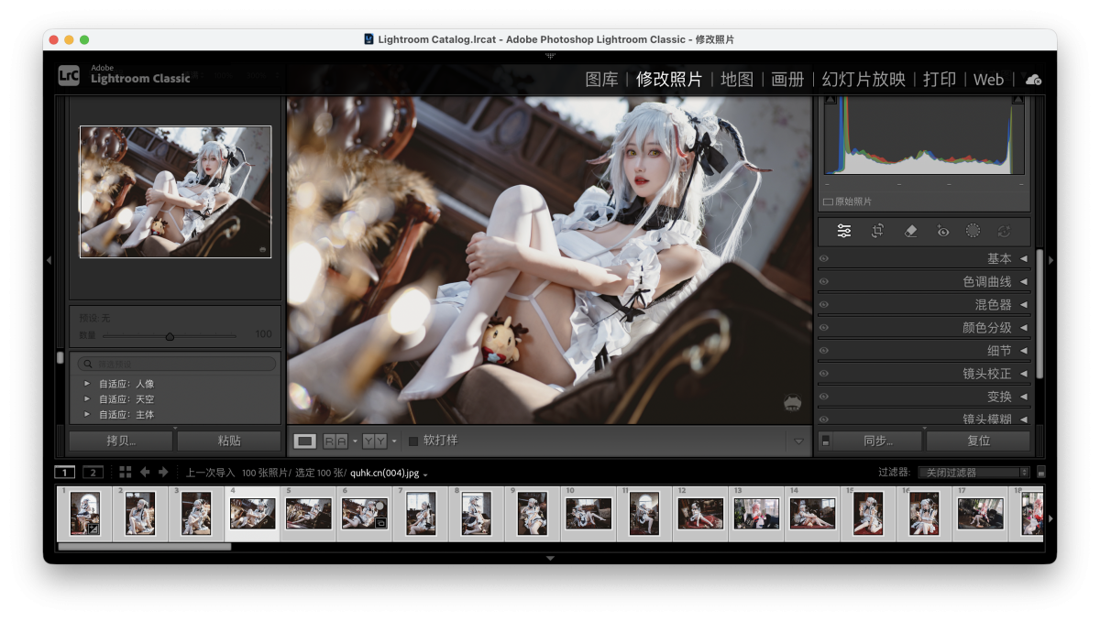The image size is (1100, 621).
Task: Expand the 自适应: 天空 preset group
Action: click(87, 399)
